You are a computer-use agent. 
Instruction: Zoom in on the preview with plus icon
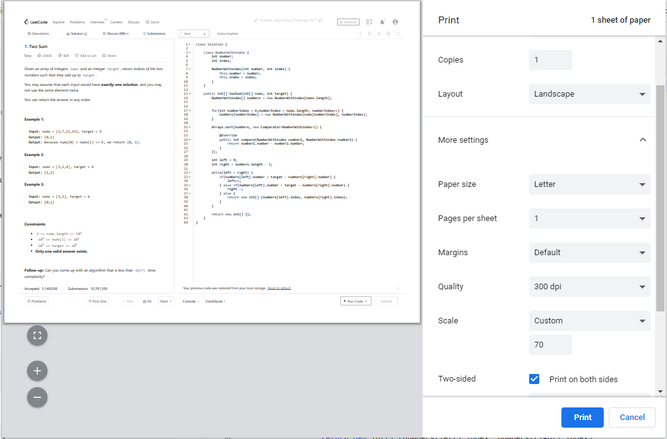[x=37, y=371]
